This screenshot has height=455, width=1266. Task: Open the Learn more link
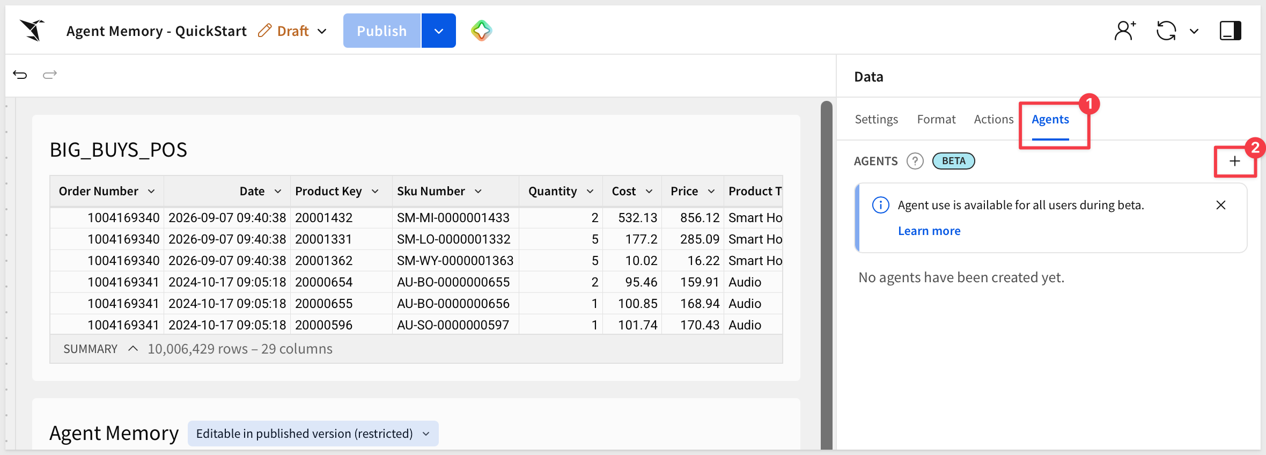point(929,231)
